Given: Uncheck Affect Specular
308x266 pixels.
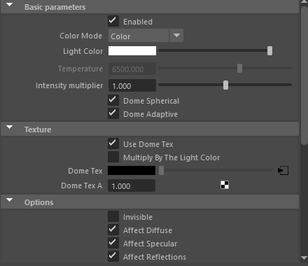Looking at the screenshot, I should 113,243.
